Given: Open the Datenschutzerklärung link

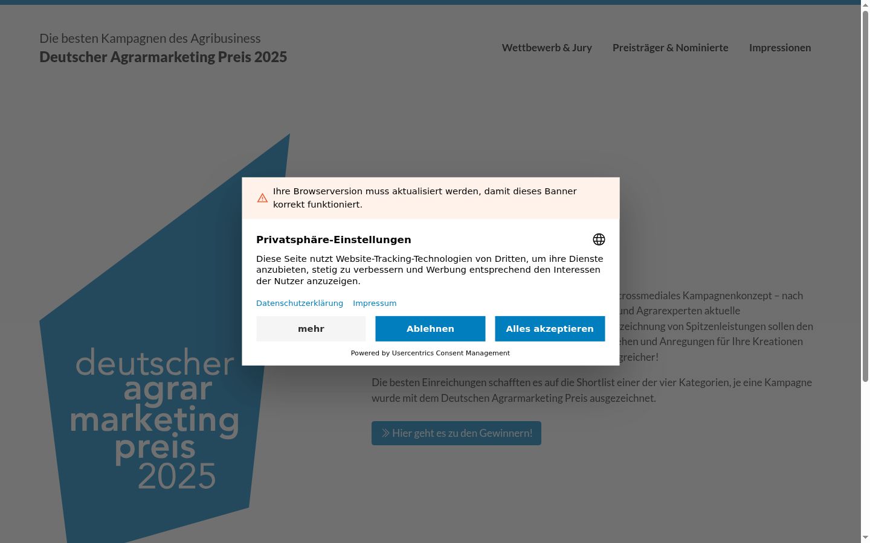Looking at the screenshot, I should pyautogui.click(x=300, y=303).
